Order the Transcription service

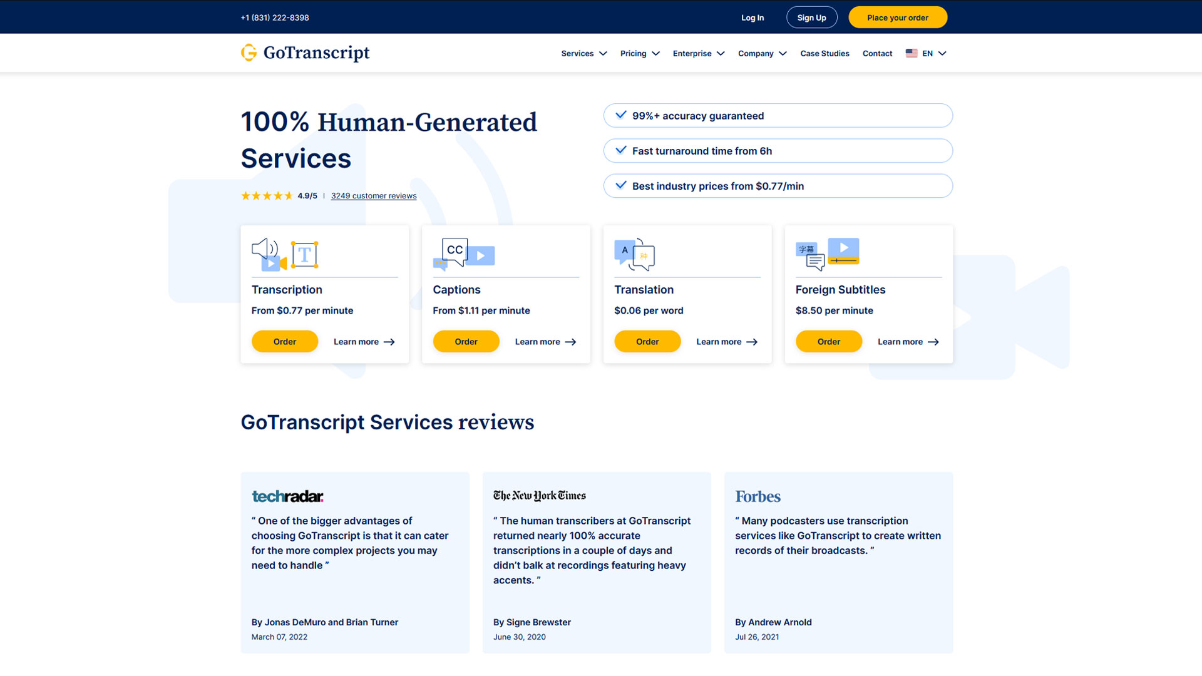pyautogui.click(x=285, y=341)
